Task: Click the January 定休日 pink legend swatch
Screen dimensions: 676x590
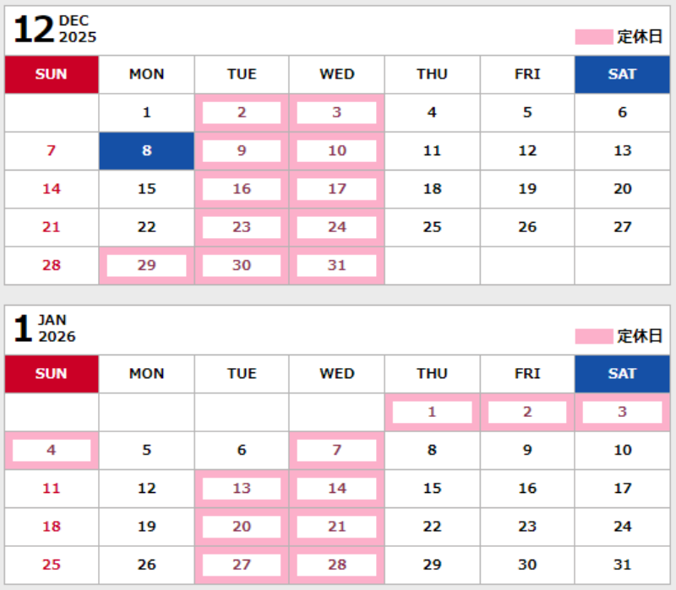Action: (x=593, y=336)
